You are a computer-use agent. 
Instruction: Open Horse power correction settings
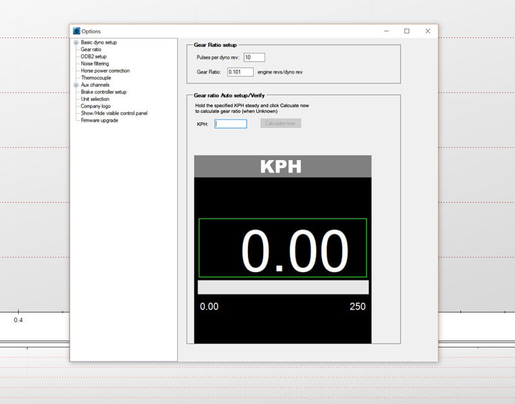point(105,71)
